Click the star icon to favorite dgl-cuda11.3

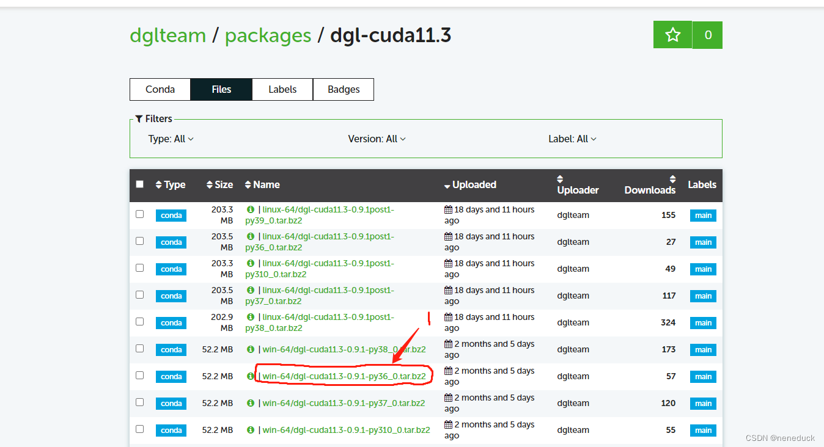point(672,35)
